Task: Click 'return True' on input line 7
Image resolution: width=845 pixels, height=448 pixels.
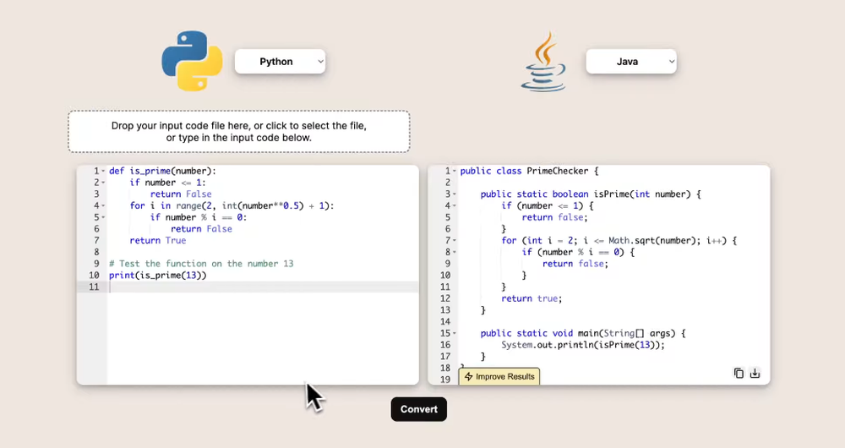Action: pyautogui.click(x=158, y=240)
